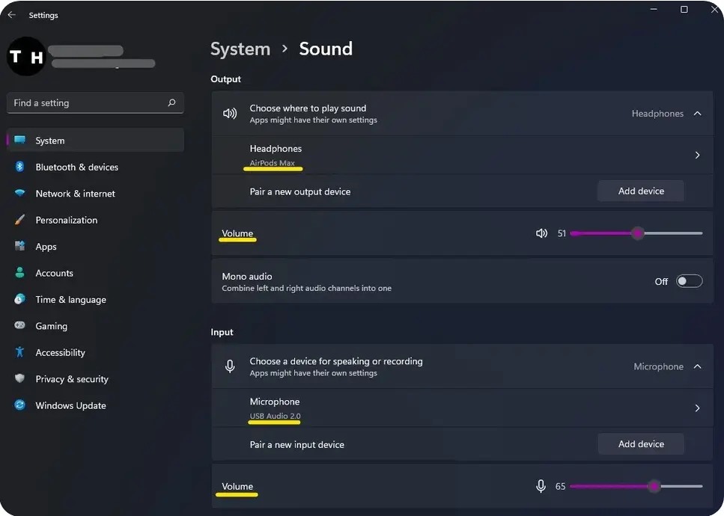
Task: Click the Apps icon in sidebar
Action: point(20,246)
